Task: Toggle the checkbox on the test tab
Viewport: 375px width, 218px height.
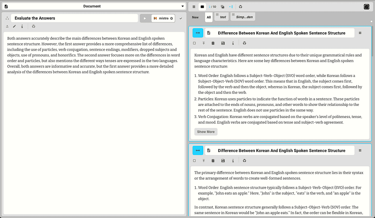Action: click(217, 15)
